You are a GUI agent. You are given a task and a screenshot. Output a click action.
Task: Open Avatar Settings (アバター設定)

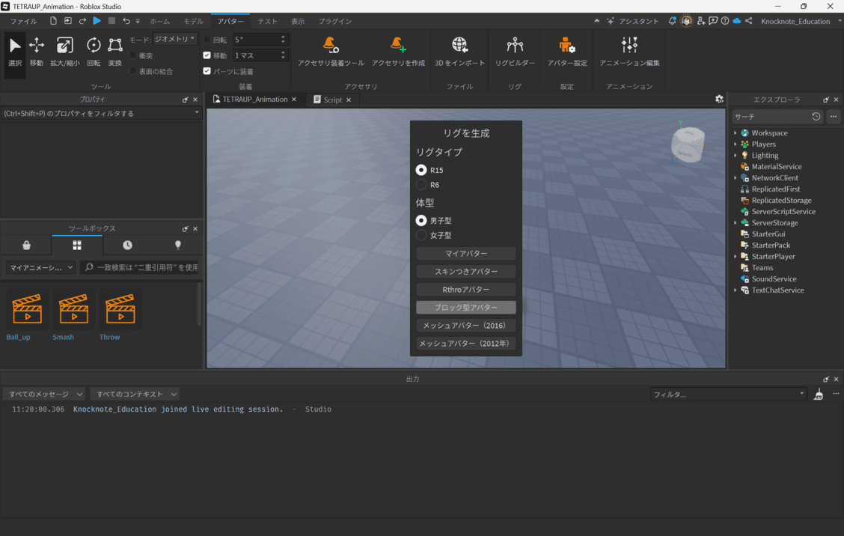[567, 52]
